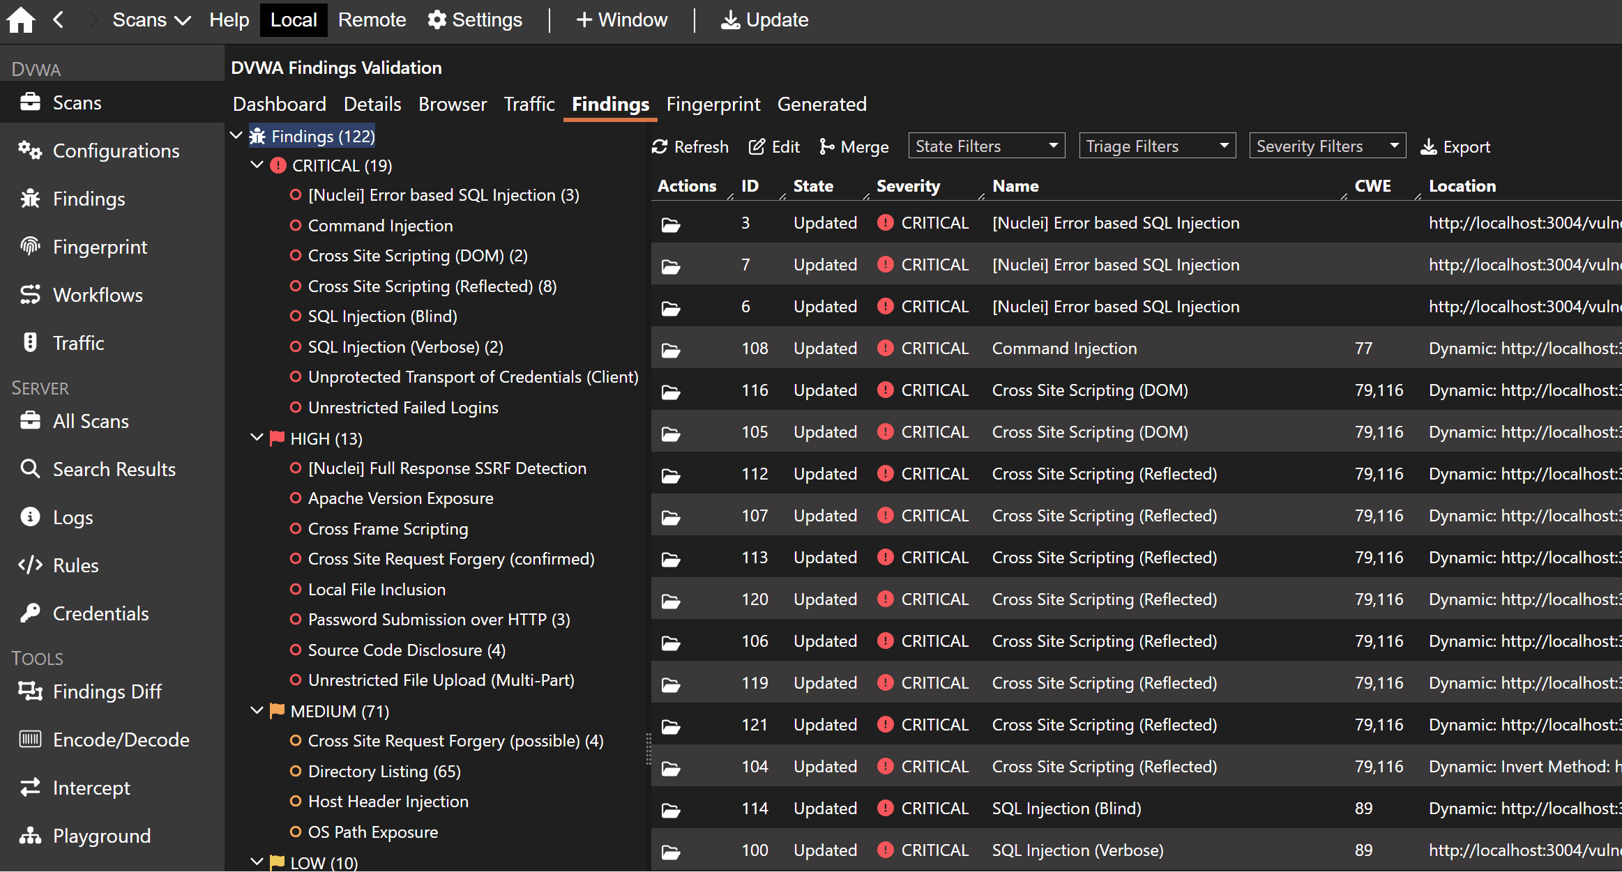This screenshot has width=1622, height=872.
Task: Sort table by Severity column header
Action: [908, 186]
